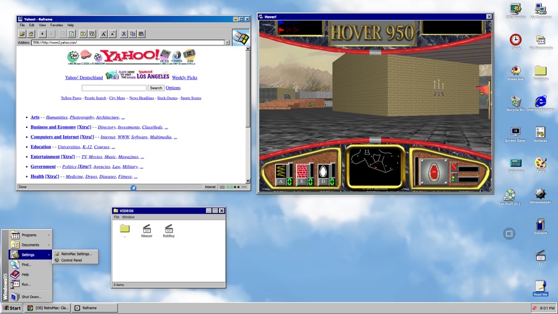Open the Screen Saver desktop icon
The image size is (558, 314).
point(515,134)
